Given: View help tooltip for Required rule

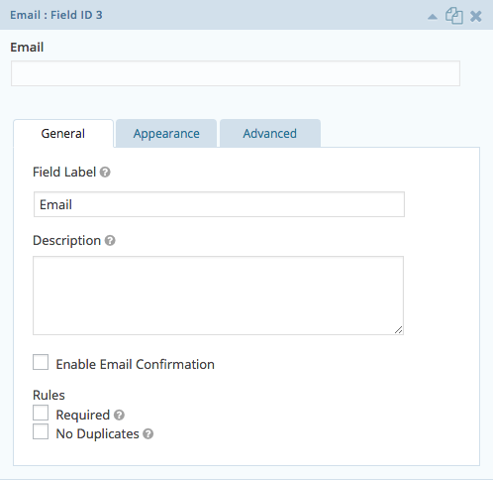Looking at the screenshot, I should [119, 416].
